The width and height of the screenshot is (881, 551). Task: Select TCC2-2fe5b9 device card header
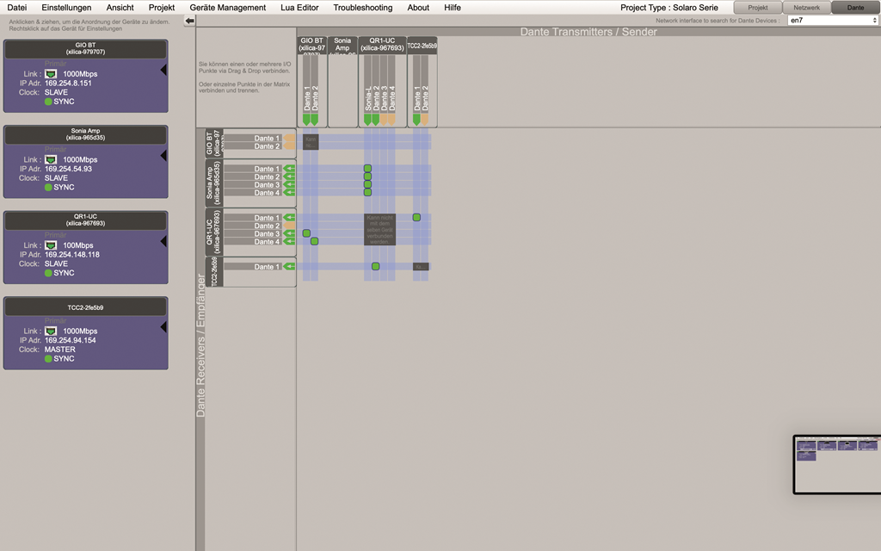85,307
